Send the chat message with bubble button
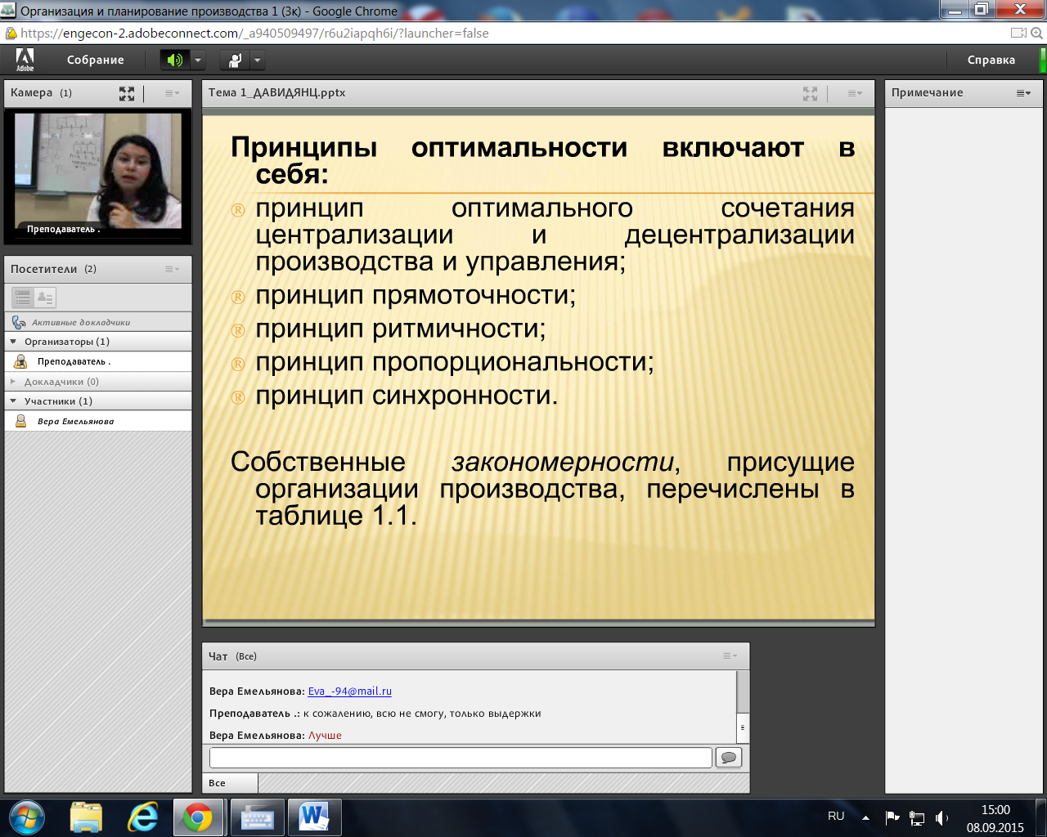Viewport: 1047px width, 837px height. [x=729, y=758]
